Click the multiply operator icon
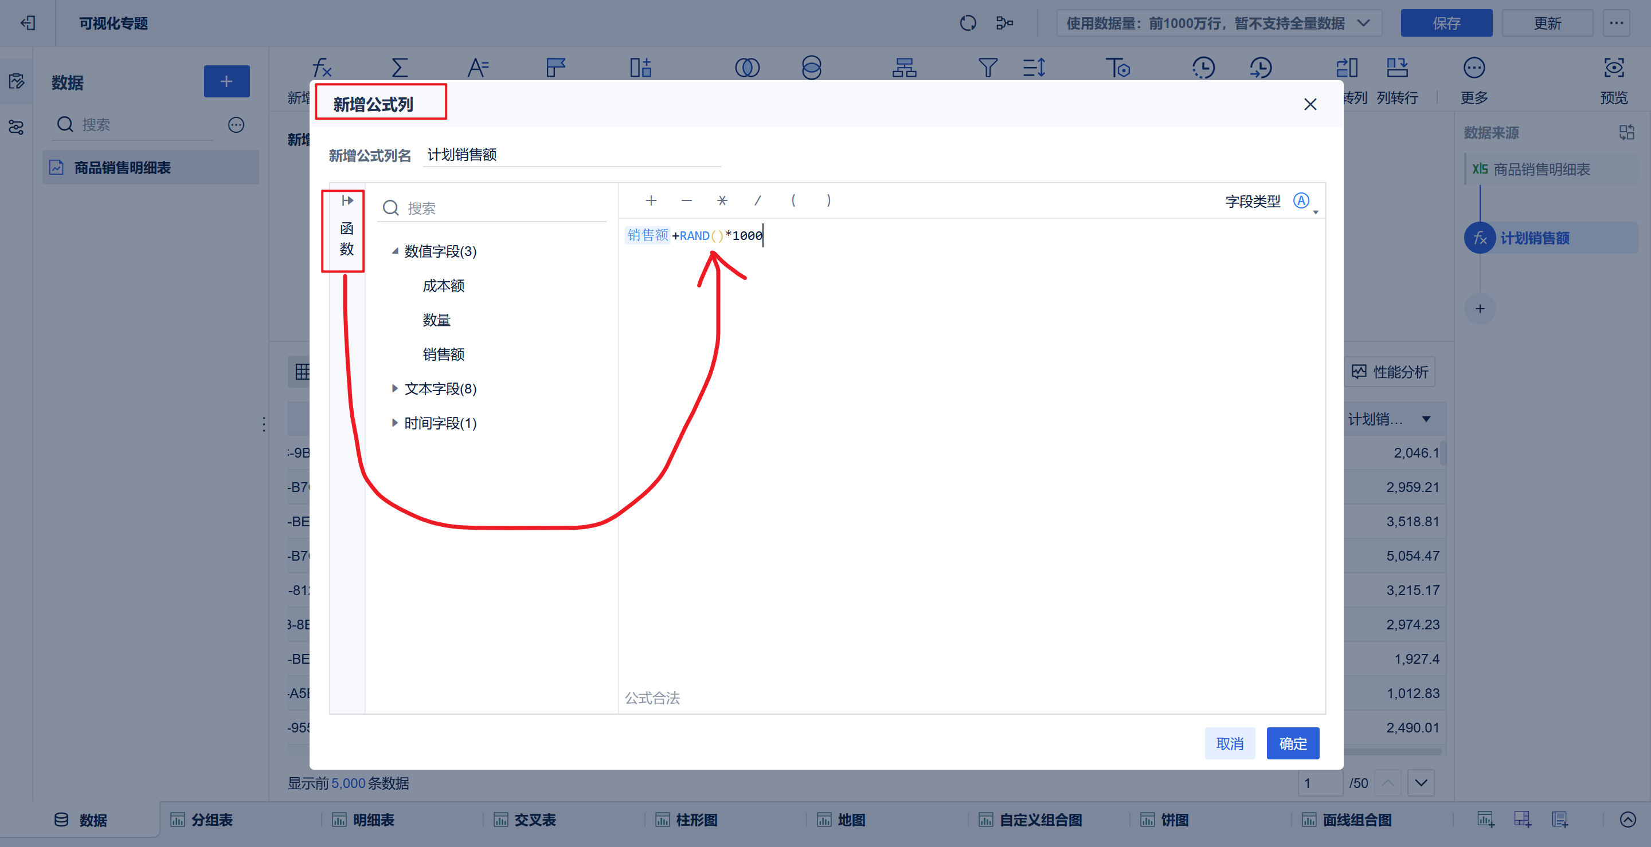The width and height of the screenshot is (1651, 847). click(x=722, y=201)
